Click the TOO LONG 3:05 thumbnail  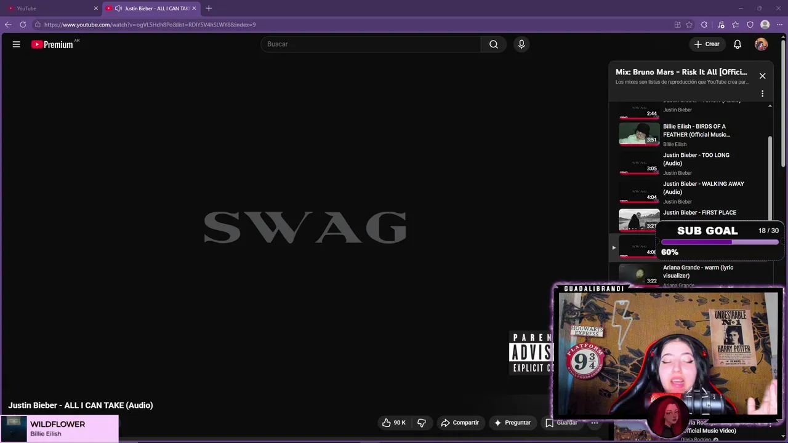[x=639, y=163]
